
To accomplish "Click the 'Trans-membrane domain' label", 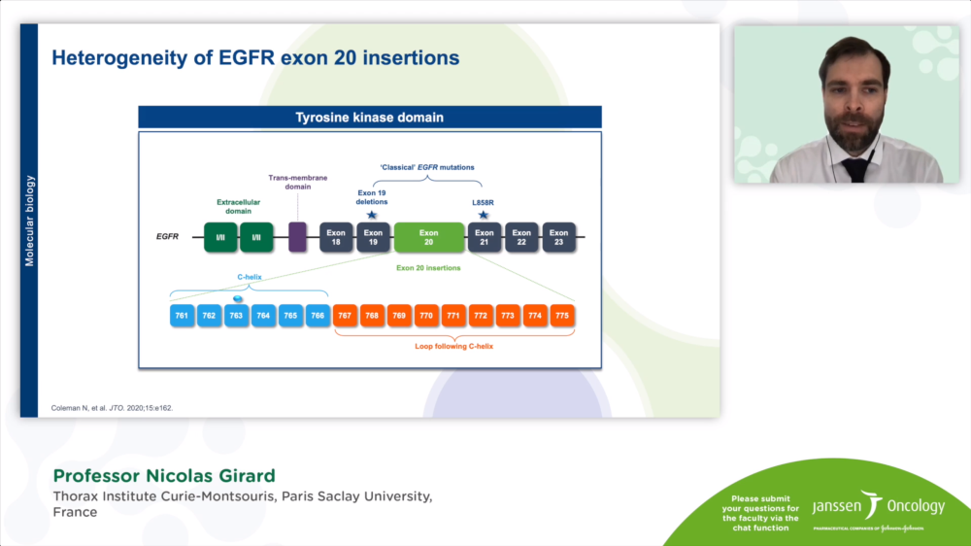I will [x=298, y=183].
